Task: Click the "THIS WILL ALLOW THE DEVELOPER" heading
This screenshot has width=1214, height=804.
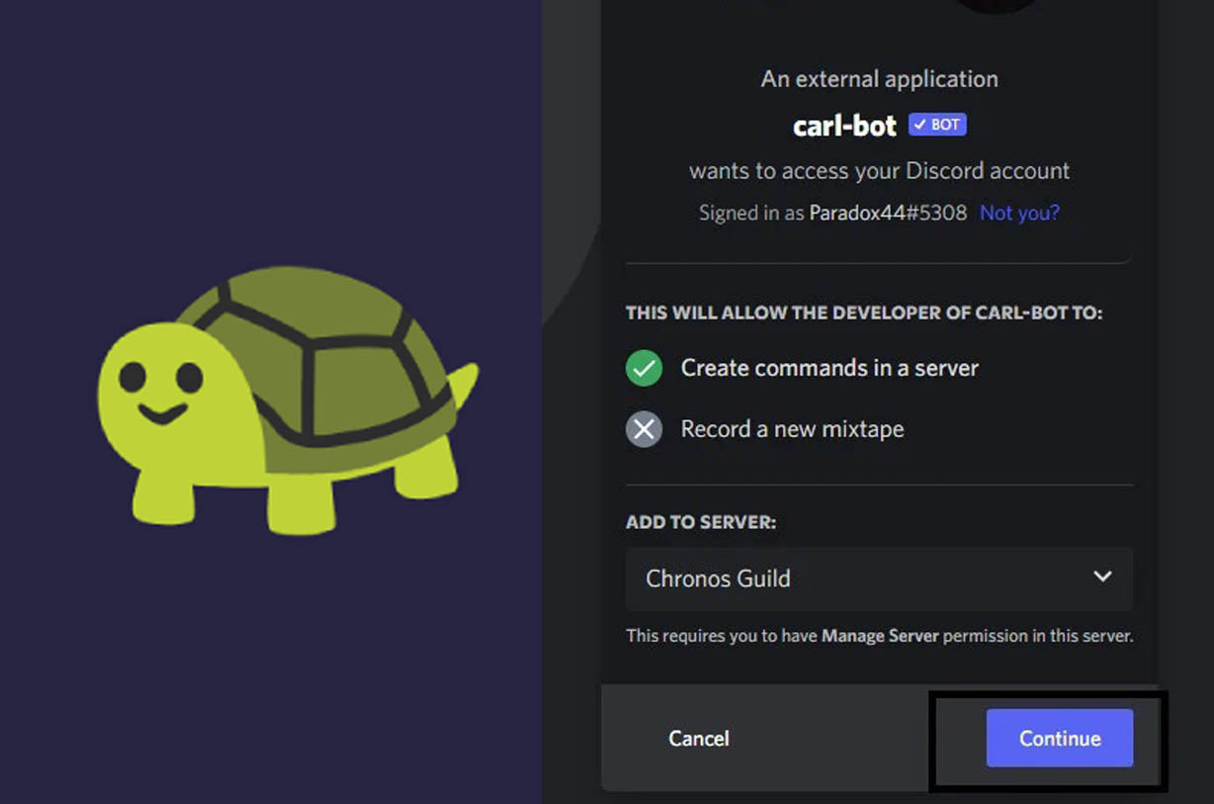Action: coord(864,313)
